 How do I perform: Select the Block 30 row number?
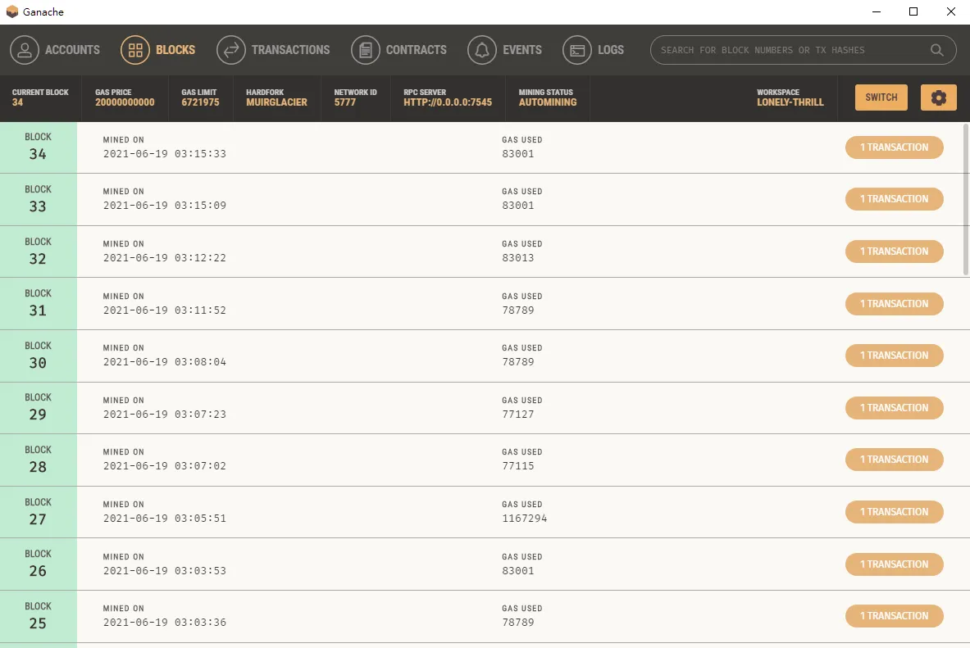(x=38, y=363)
